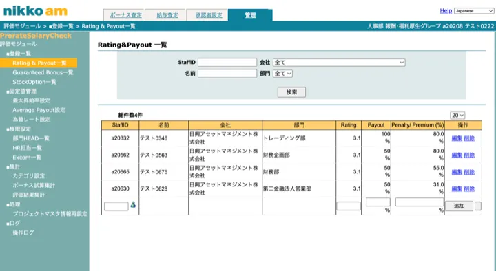The width and height of the screenshot is (496, 271).
Task: Open 為替レート設定 in sidebar
Action: point(31,120)
